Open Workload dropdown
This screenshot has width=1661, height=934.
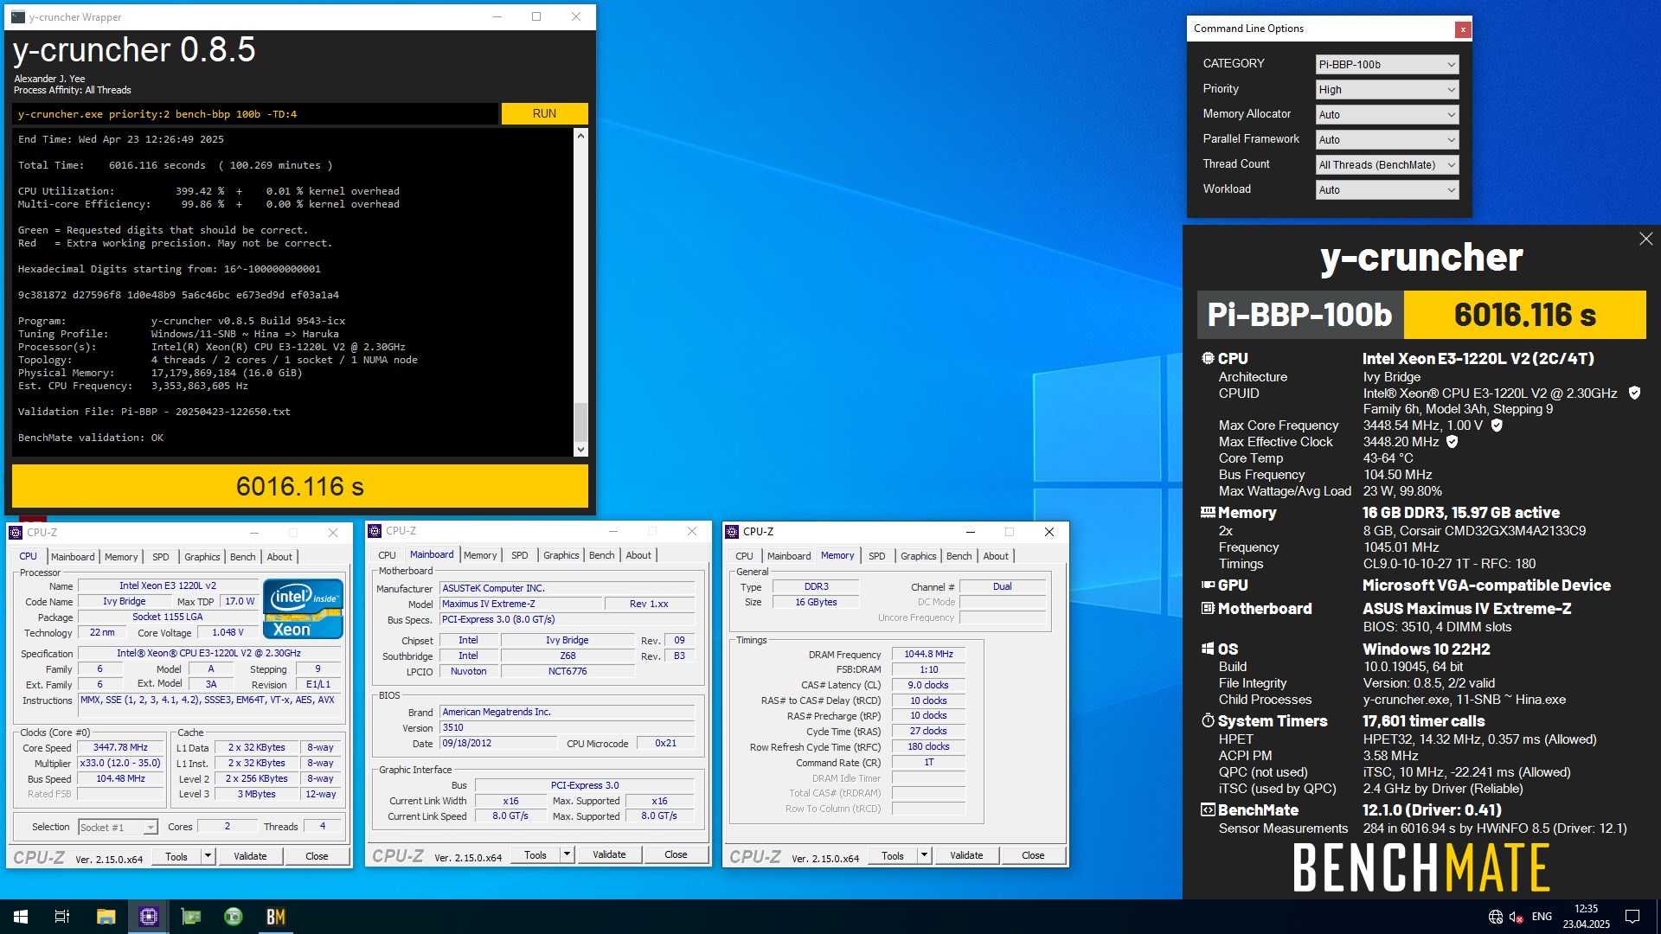click(1387, 190)
